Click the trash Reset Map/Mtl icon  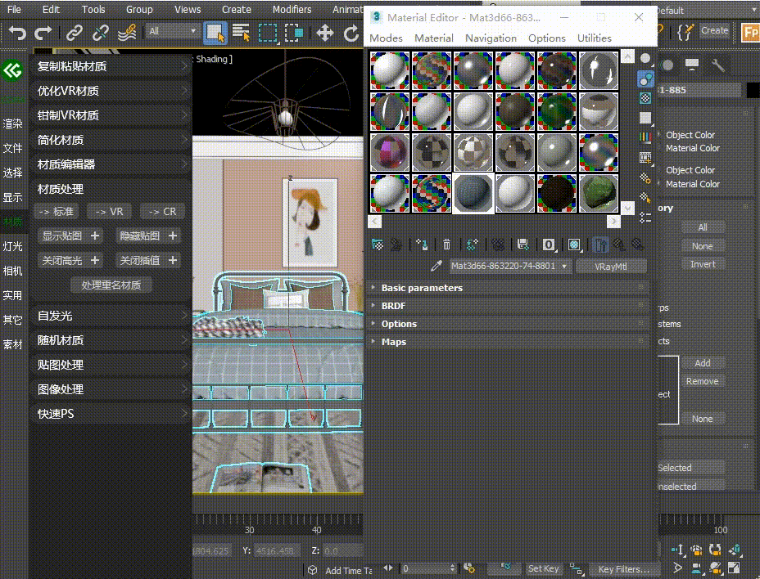coord(446,245)
